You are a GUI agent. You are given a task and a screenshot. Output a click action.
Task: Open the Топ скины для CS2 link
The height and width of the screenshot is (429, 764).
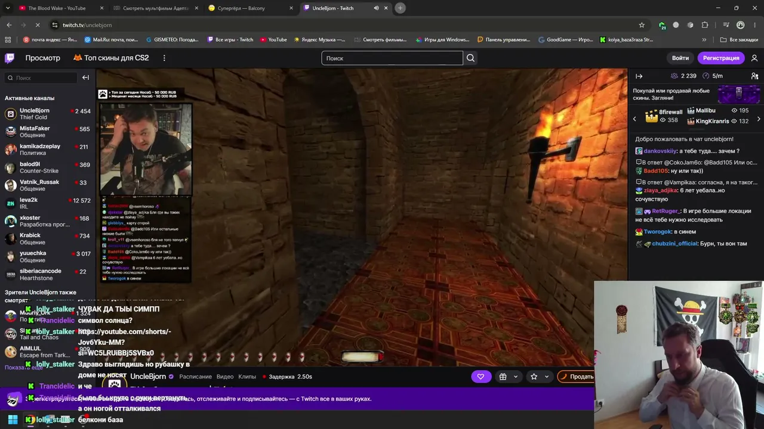(x=111, y=58)
